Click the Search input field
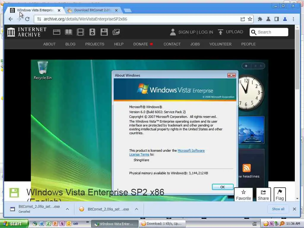Screen dimensions: 304x228 click(269, 32)
